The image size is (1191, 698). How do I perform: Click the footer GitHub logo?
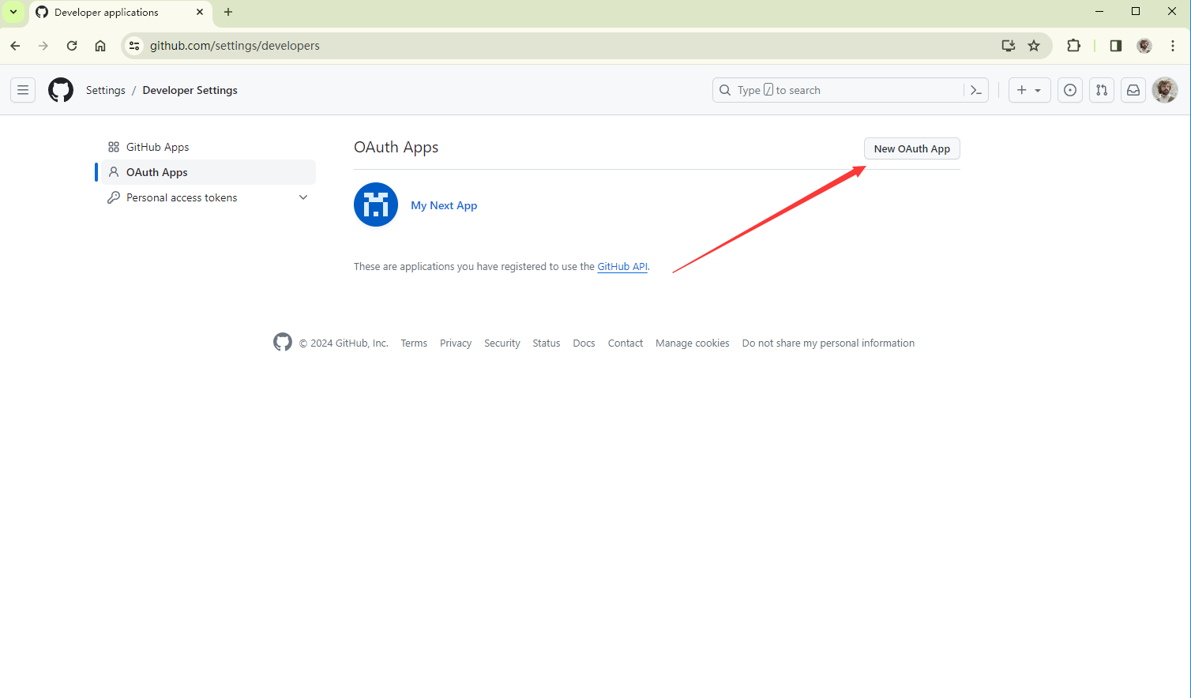coord(283,342)
